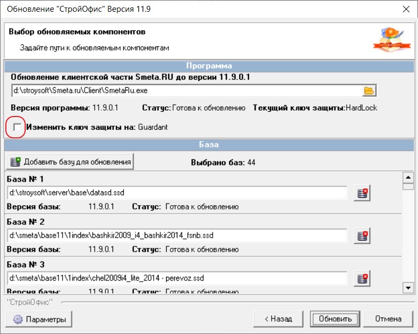Click the 'База № 3' heading
The height and width of the screenshot is (334, 418).
point(25,265)
